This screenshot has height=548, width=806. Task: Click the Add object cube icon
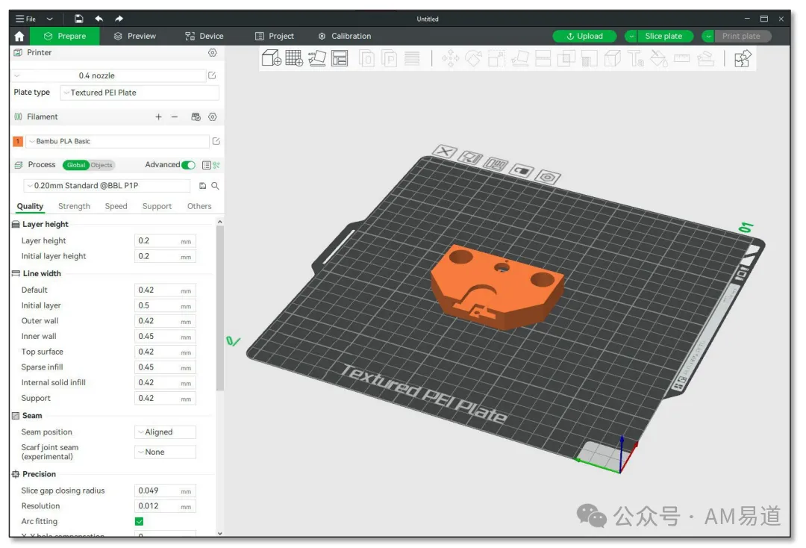pos(271,58)
